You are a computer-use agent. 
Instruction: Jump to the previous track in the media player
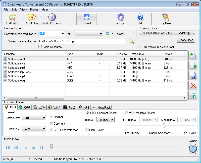8,147
